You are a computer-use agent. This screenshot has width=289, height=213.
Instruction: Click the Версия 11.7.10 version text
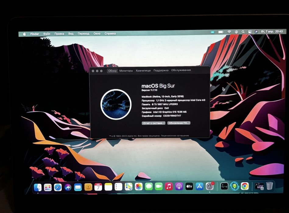(x=149, y=90)
